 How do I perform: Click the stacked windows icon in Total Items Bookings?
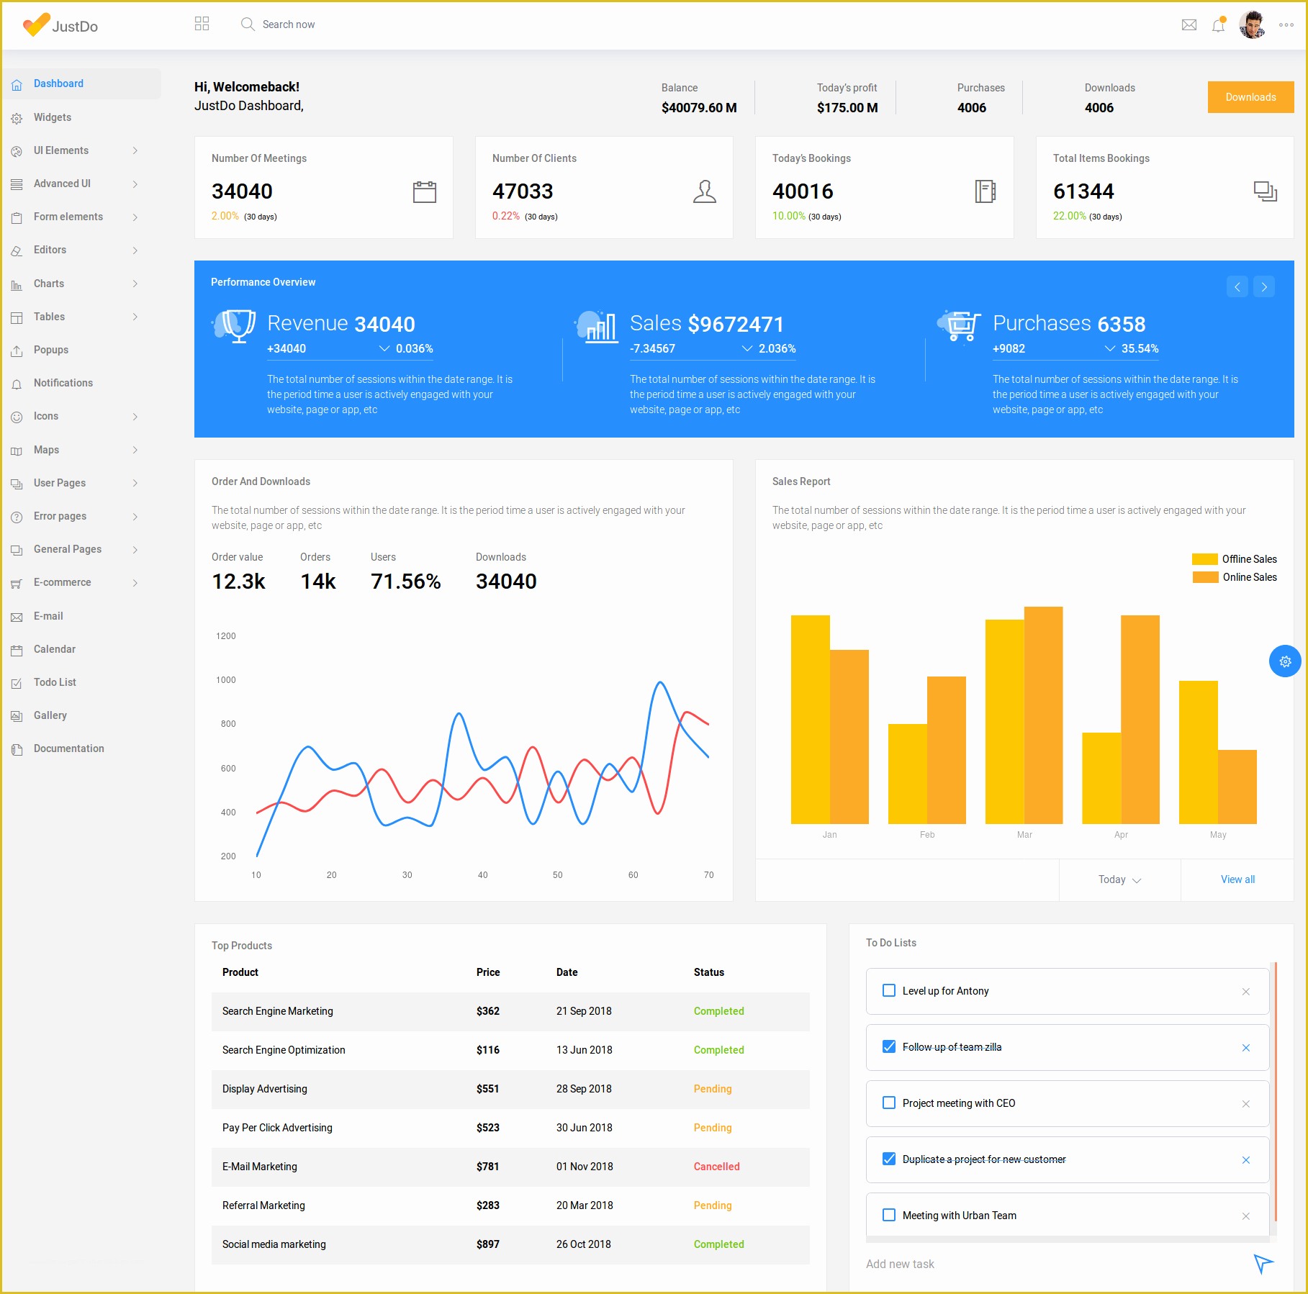[1266, 191]
